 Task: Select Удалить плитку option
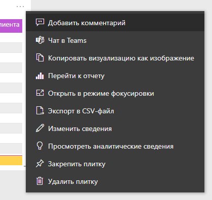pyautogui.click(x=115, y=181)
